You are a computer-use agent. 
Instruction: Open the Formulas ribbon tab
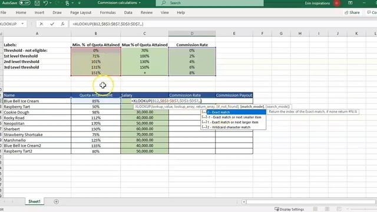[x=108, y=12]
